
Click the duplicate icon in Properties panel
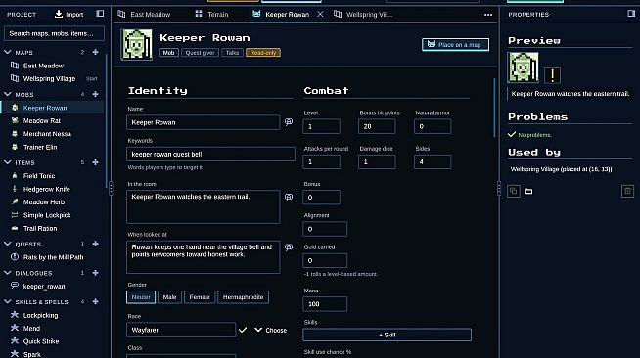tap(514, 191)
